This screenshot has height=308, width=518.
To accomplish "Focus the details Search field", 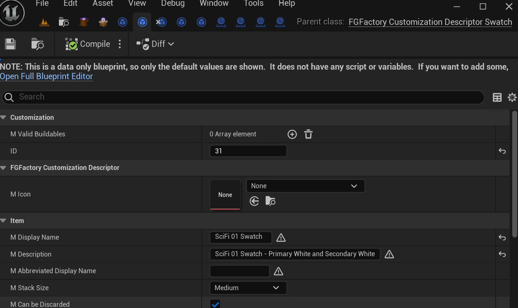I will (243, 97).
